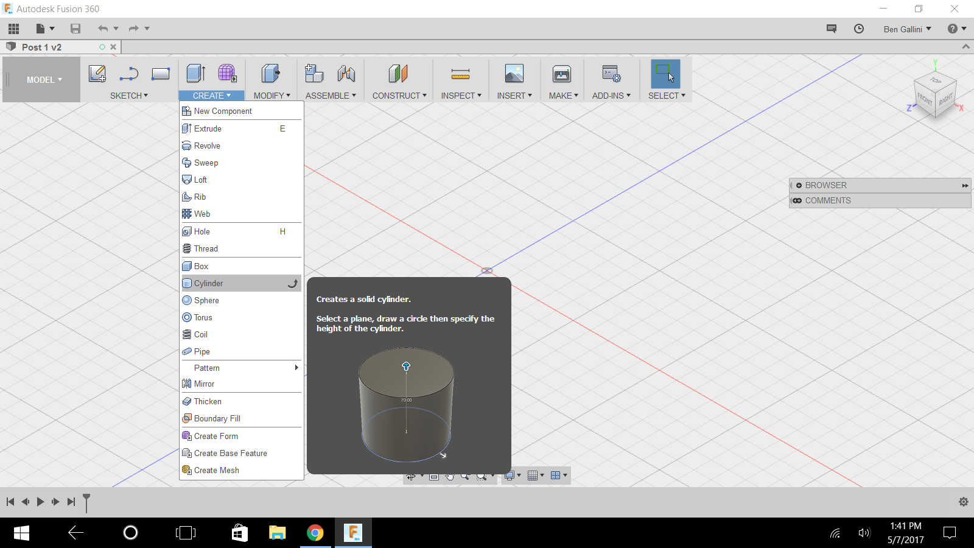The image size is (974, 548).
Task: Choose Create Mesh in Create menu
Action: (x=242, y=470)
